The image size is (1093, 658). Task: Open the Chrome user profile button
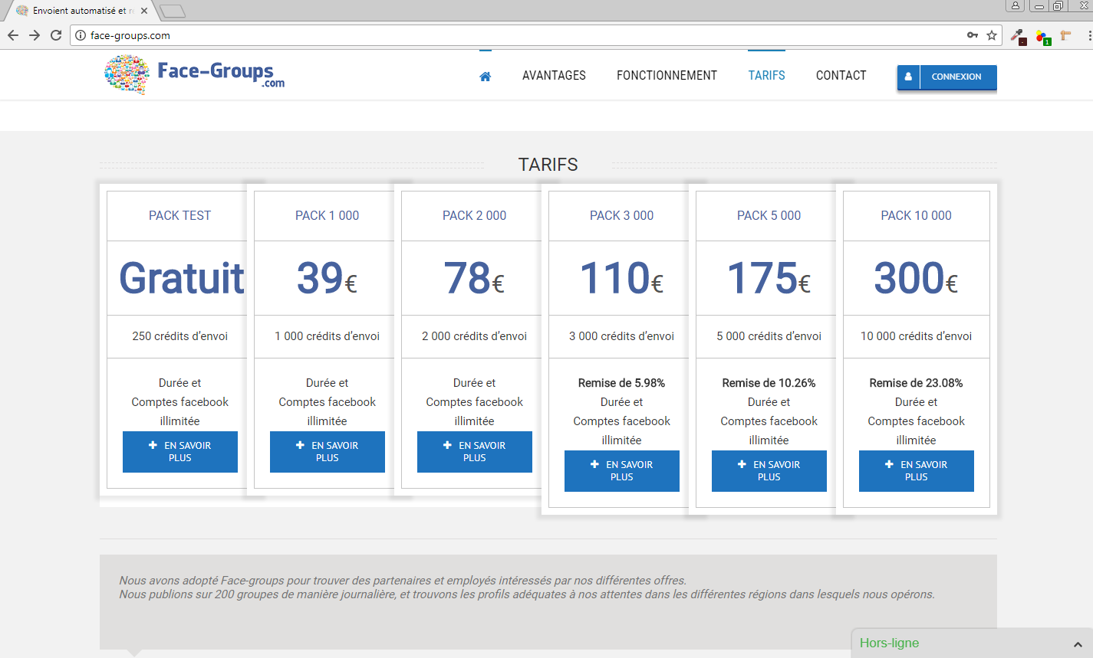point(1016,6)
